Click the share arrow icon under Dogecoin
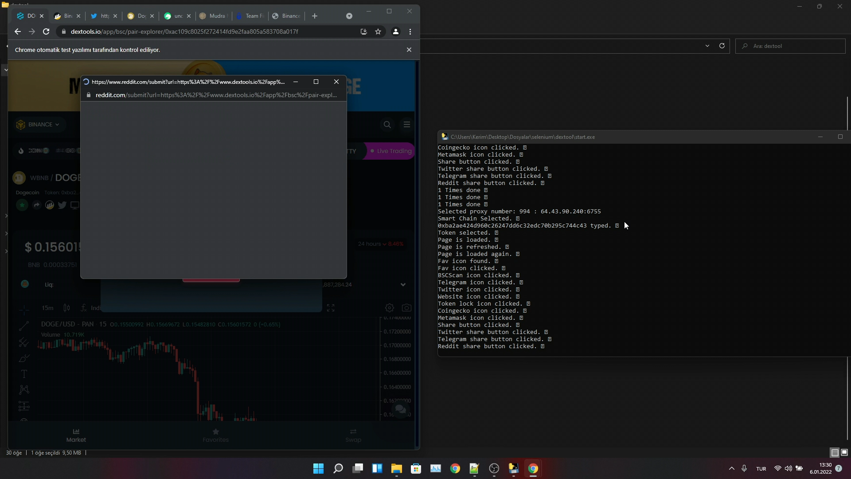This screenshot has height=479, width=851. (37, 205)
